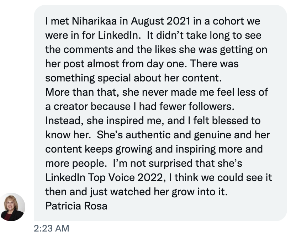291x234 pixels.
Task: Click the signature "Patricia Rosa"
Action: click(x=76, y=206)
